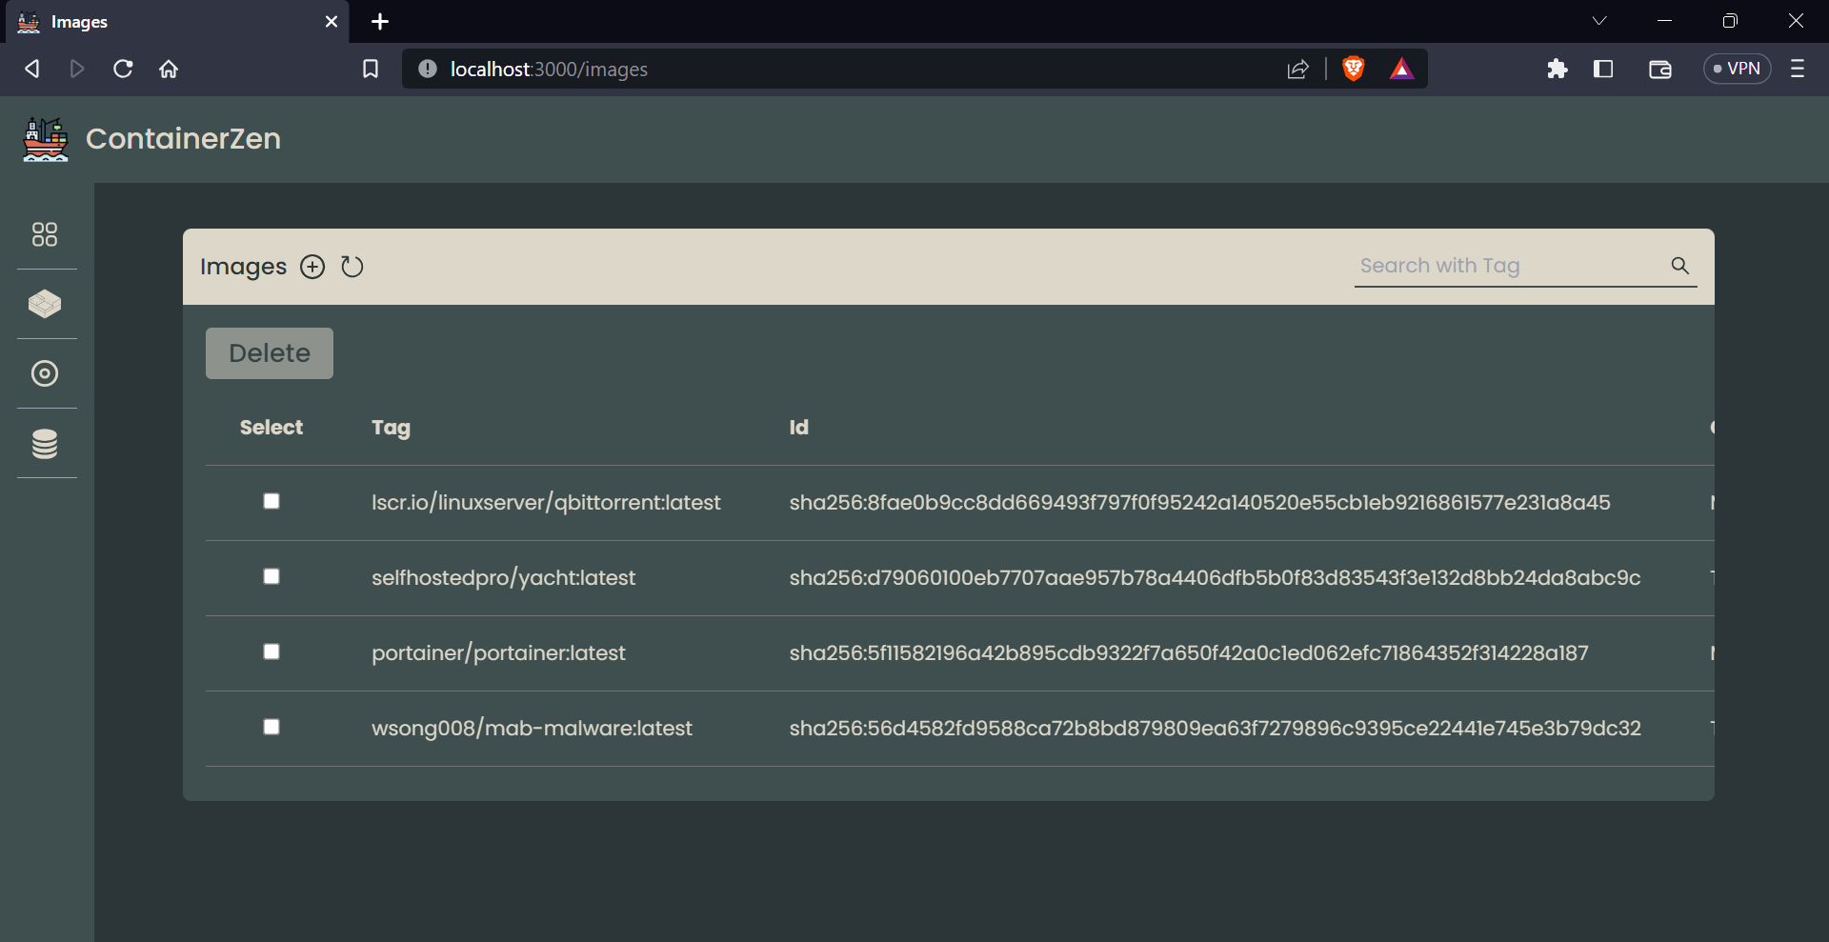The height and width of the screenshot is (942, 1829).
Task: Click wsong008/mab-malware:latest tag
Action: click(532, 728)
